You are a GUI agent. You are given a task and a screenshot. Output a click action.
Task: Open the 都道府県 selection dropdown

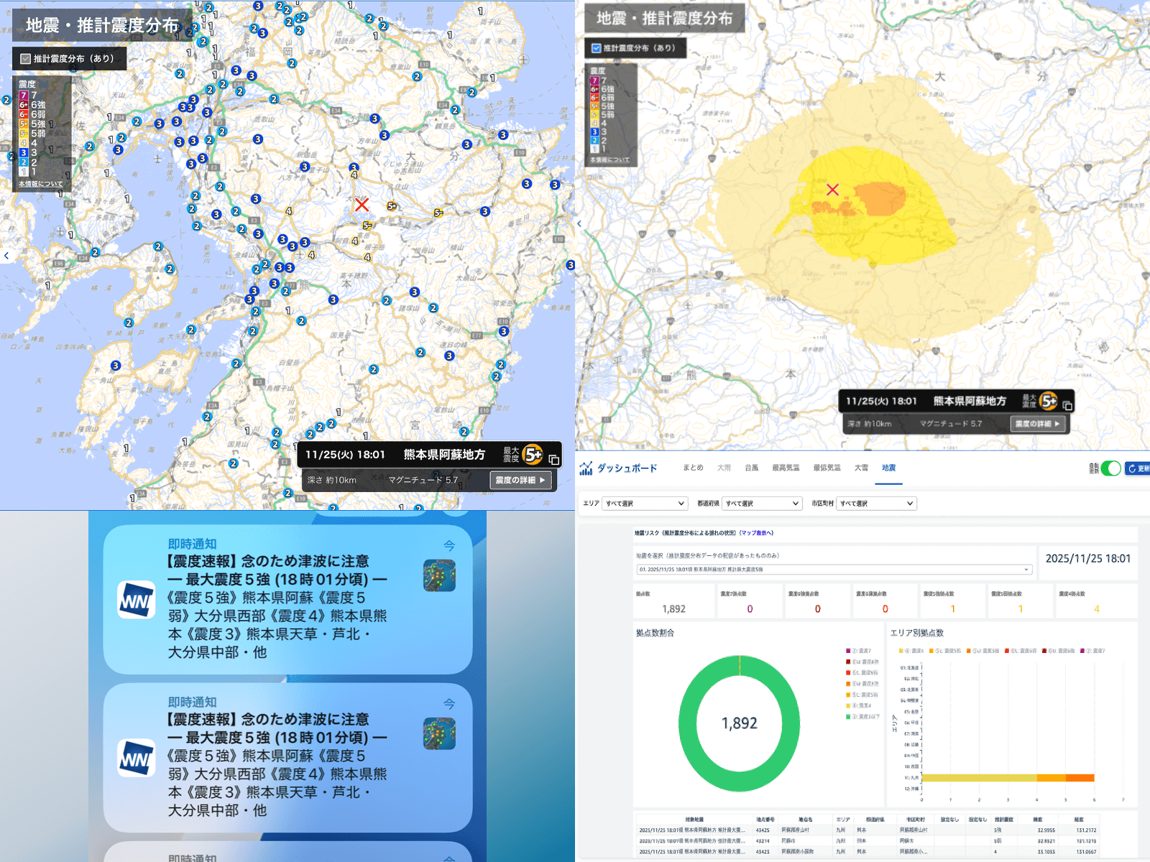pyautogui.click(x=762, y=503)
